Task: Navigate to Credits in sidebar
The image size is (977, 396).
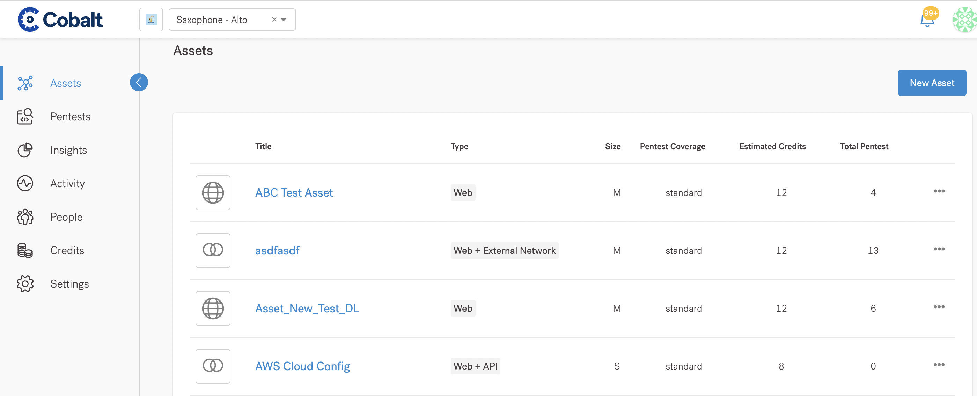Action: pyautogui.click(x=67, y=250)
